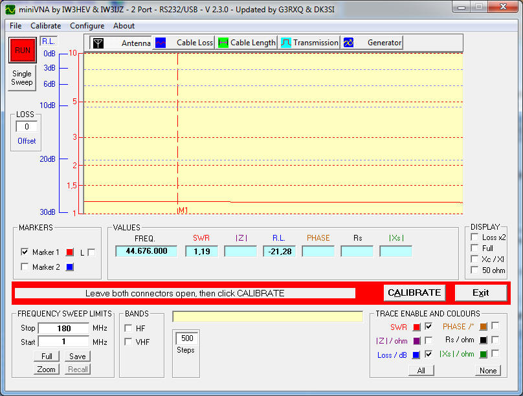523x396 pixels.
Task: Switch to the Transmission tab
Action: [x=309, y=43]
